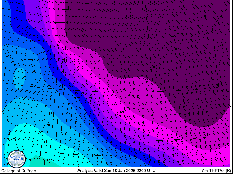Select the 264 contour label
233x174 pixels.
click(x=126, y=107)
